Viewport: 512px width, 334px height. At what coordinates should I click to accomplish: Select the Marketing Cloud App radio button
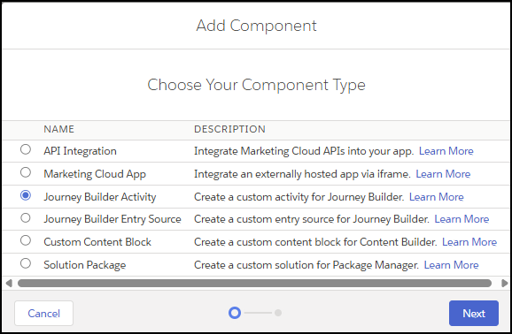tap(26, 172)
